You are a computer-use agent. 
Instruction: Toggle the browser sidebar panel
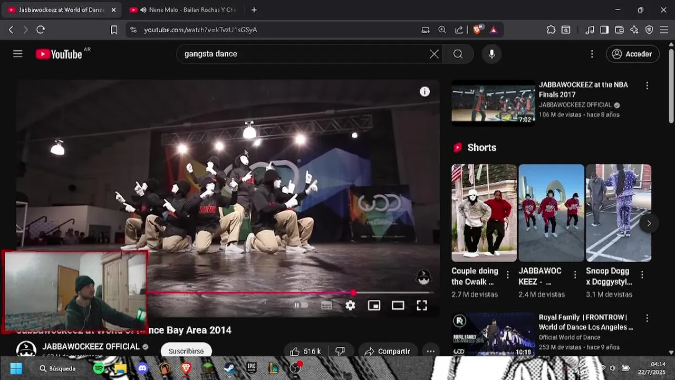(x=604, y=30)
